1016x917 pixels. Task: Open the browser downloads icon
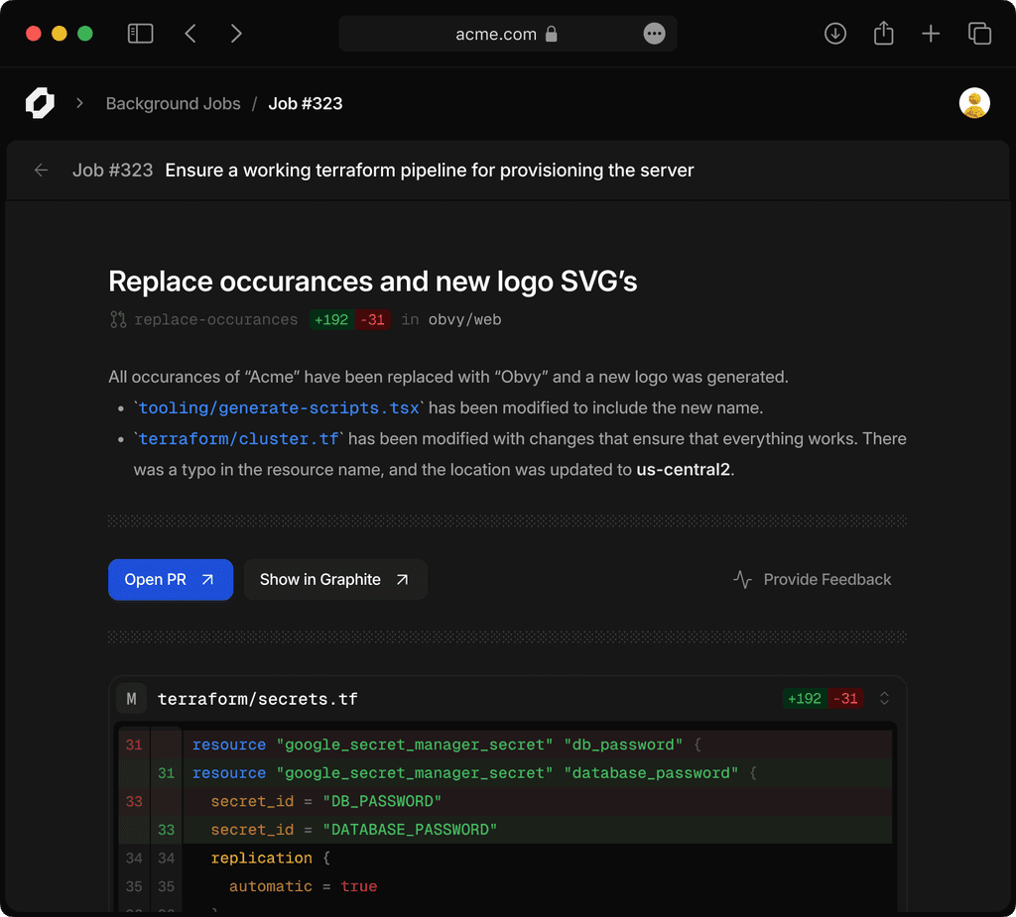[x=835, y=34]
